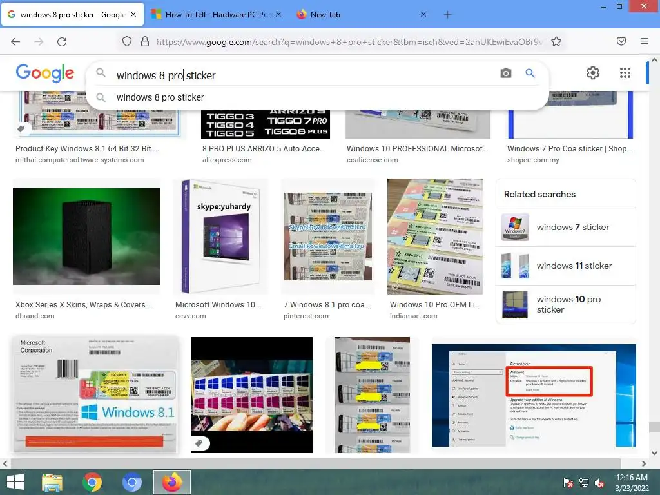Open related search 'windows 11 sticker'
Screen dimensions: 660x495
(x=566, y=266)
